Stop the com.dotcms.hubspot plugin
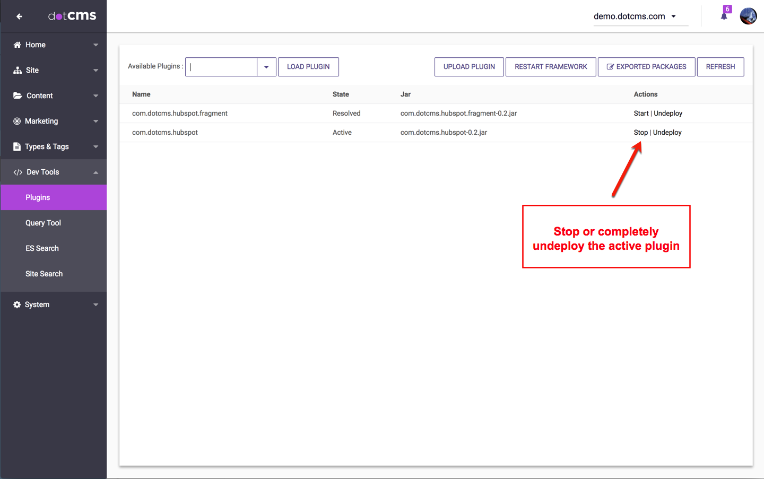 click(x=640, y=133)
